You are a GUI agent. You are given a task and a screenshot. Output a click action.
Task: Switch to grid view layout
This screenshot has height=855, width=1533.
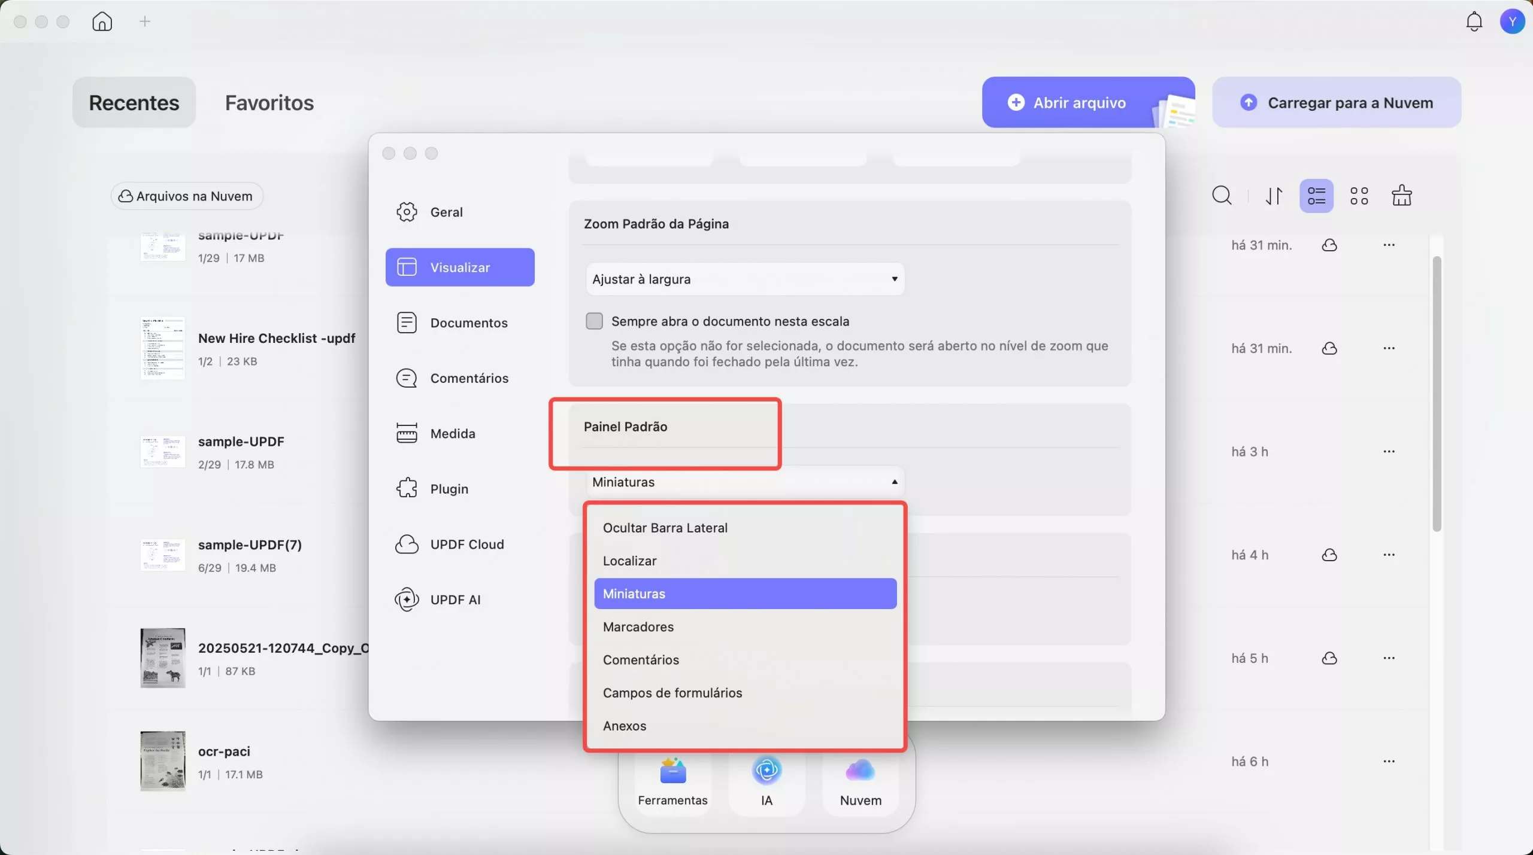(x=1359, y=196)
